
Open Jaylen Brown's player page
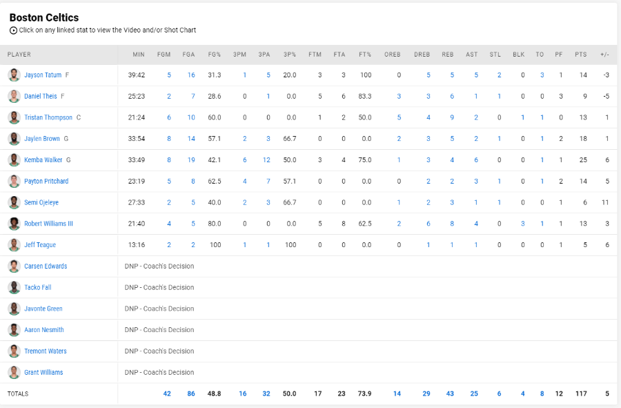(42, 139)
